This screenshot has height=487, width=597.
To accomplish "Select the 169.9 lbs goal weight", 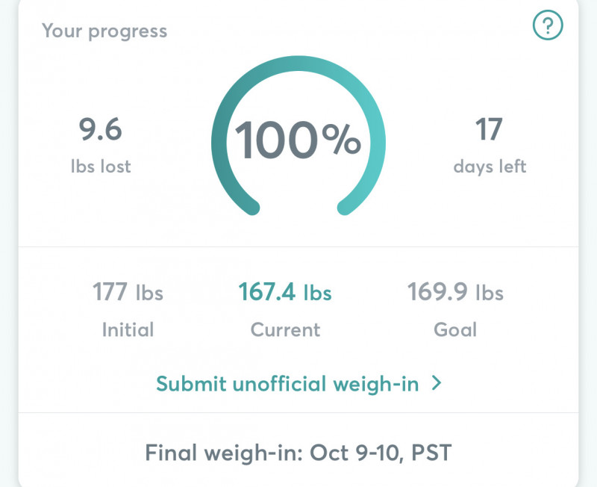I will pyautogui.click(x=455, y=292).
